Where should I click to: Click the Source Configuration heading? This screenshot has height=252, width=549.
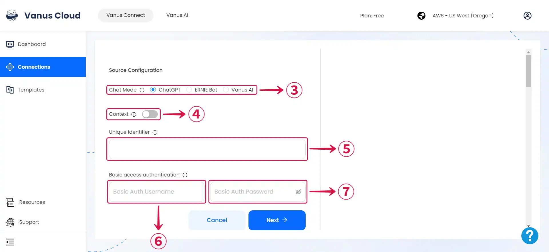pos(136,70)
